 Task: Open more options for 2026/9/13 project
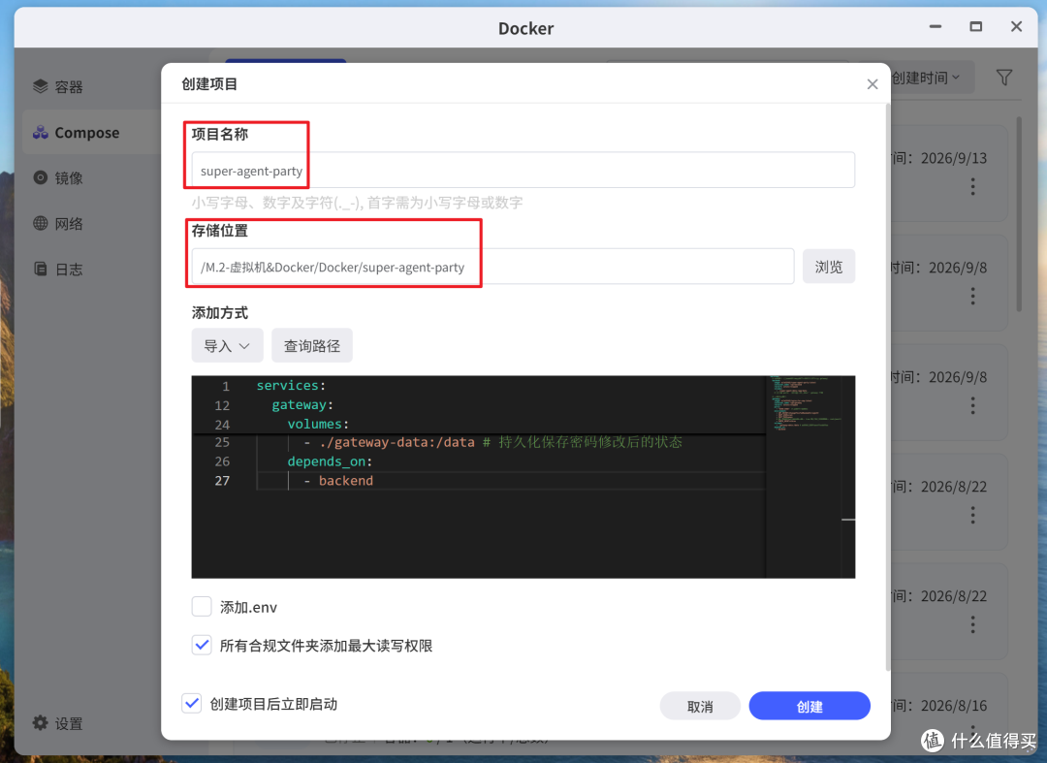[973, 186]
